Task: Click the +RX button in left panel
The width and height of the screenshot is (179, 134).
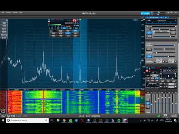Action: tap(4, 23)
